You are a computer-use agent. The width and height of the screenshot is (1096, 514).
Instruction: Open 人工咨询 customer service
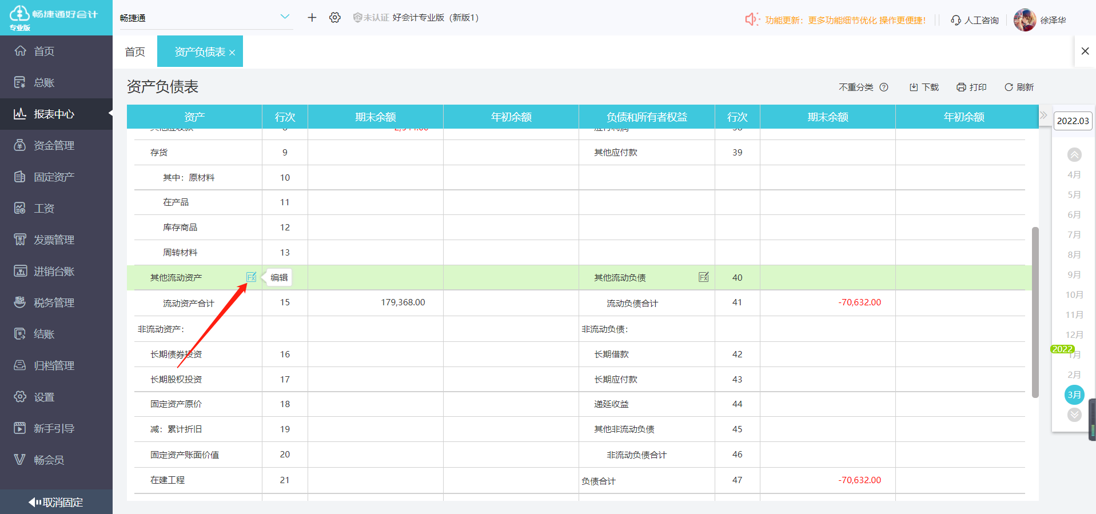(975, 20)
